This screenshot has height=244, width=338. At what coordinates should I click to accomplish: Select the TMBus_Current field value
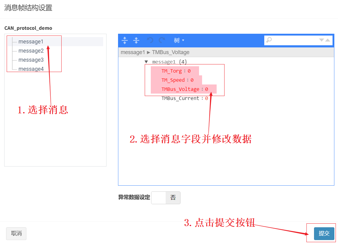point(207,98)
